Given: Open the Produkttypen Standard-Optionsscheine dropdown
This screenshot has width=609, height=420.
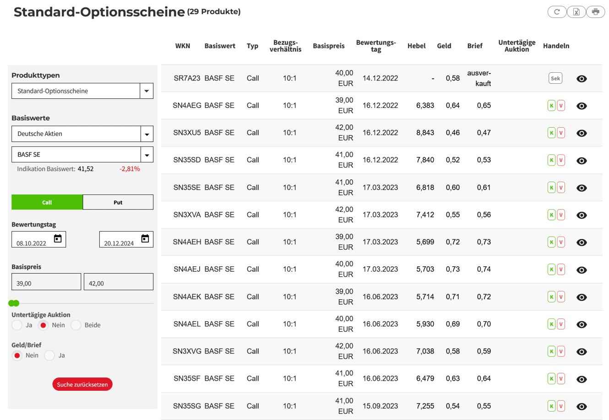Looking at the screenshot, I should tap(147, 91).
